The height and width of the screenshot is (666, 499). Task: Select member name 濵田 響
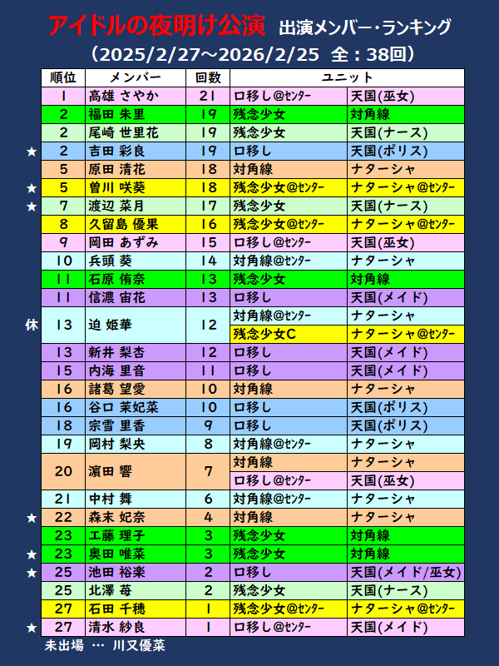[x=111, y=471]
